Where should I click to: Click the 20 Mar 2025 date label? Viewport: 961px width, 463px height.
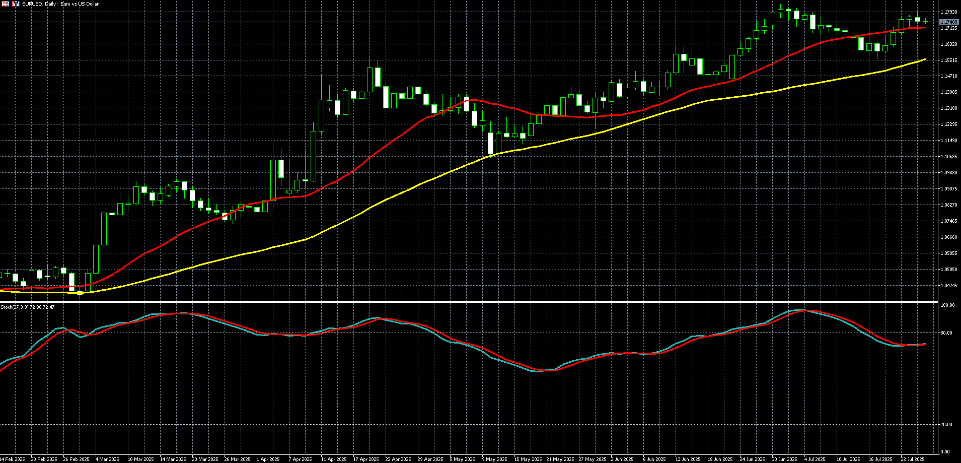click(x=205, y=459)
